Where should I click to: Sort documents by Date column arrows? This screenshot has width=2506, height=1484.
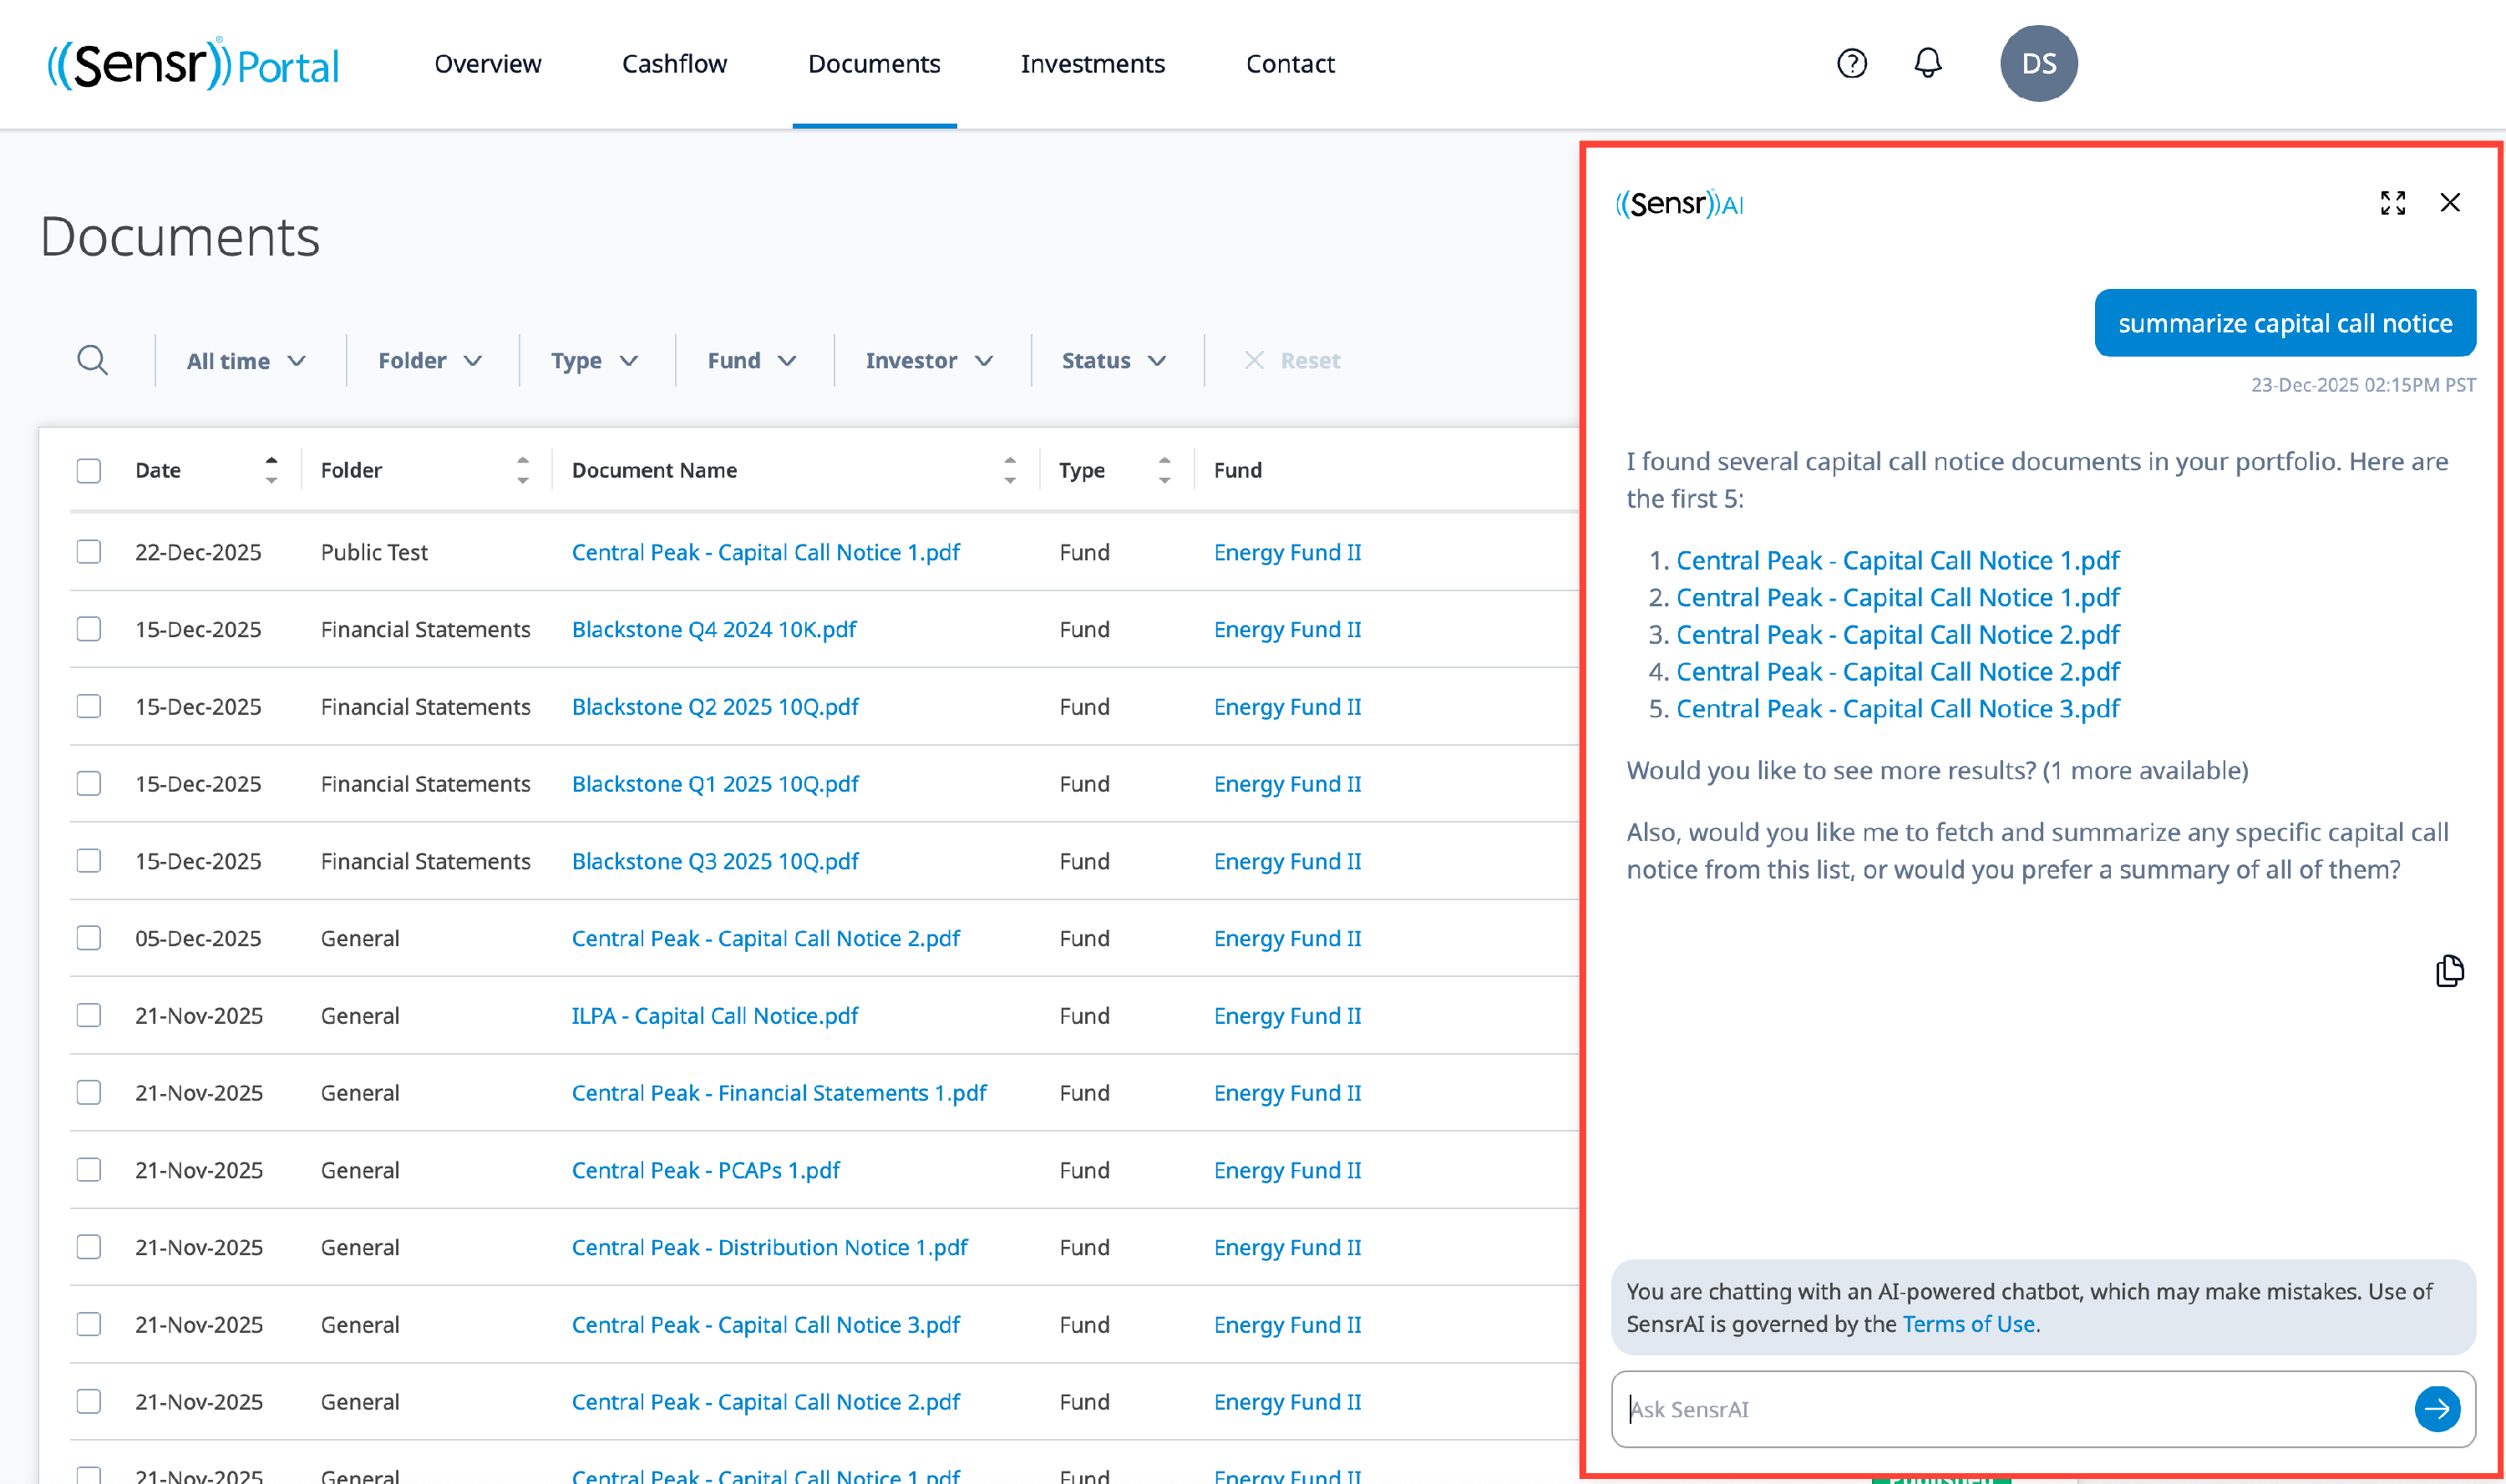(271, 470)
